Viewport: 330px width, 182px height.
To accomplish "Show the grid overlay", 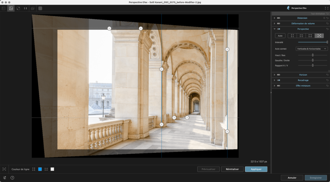I will (40, 8).
